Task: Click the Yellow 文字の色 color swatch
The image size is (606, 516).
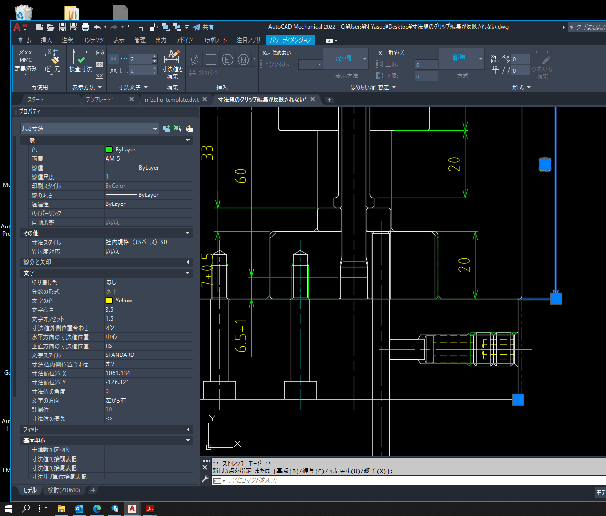Action: tap(109, 301)
